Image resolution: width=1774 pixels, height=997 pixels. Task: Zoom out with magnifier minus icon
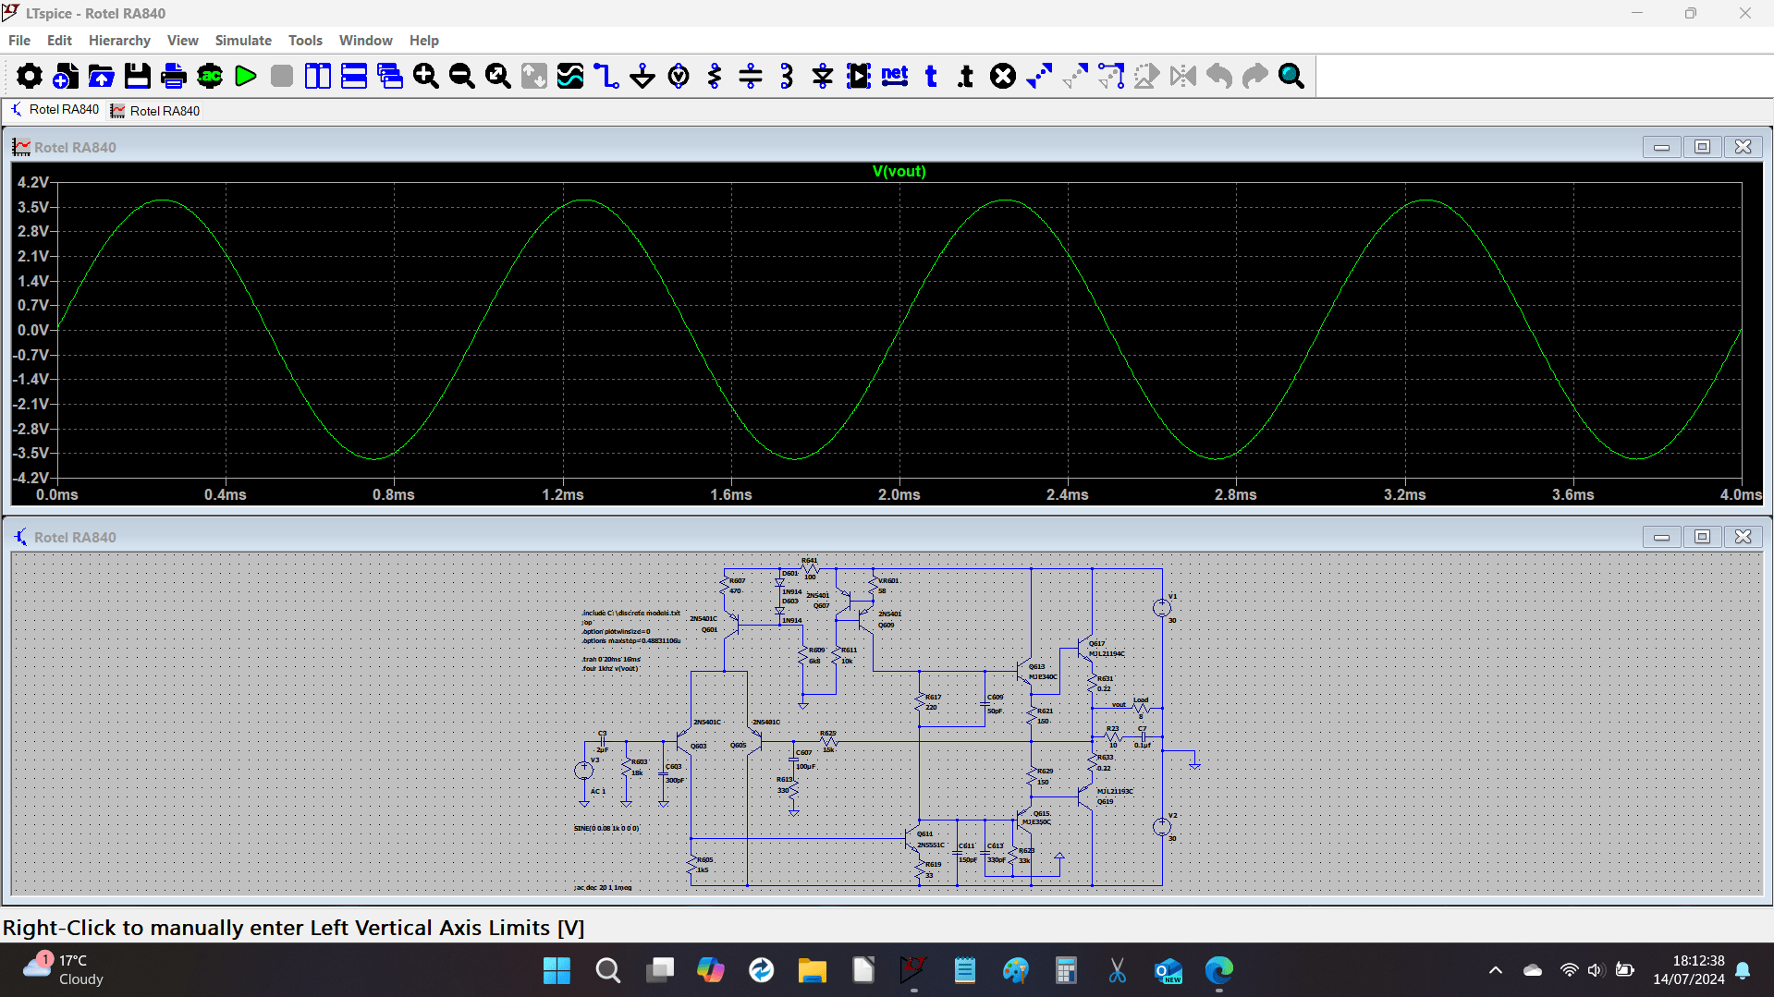click(x=462, y=76)
